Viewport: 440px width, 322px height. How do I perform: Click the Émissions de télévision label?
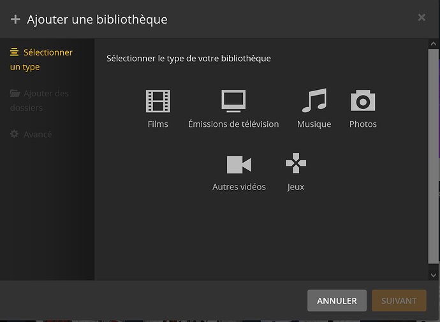click(x=233, y=124)
